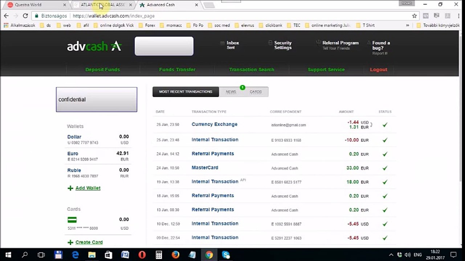
Task: Open Opera browser from the taskbar
Action: coord(142,255)
